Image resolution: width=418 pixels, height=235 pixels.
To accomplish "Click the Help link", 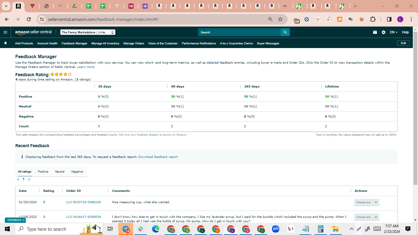I will point(405,32).
